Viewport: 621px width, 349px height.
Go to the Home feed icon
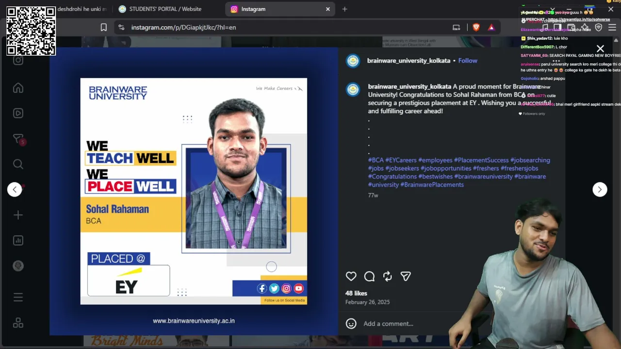click(x=18, y=88)
